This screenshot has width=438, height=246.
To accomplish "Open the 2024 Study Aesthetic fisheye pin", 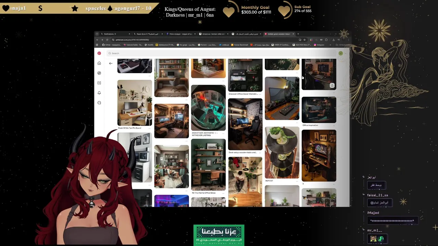I will click(208, 108).
